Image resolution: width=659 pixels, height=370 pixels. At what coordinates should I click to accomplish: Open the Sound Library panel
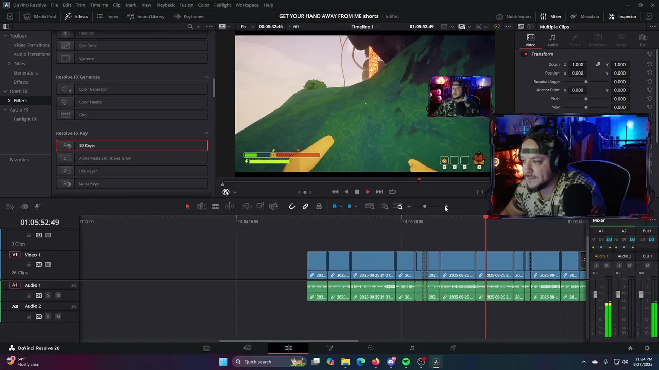(x=146, y=16)
